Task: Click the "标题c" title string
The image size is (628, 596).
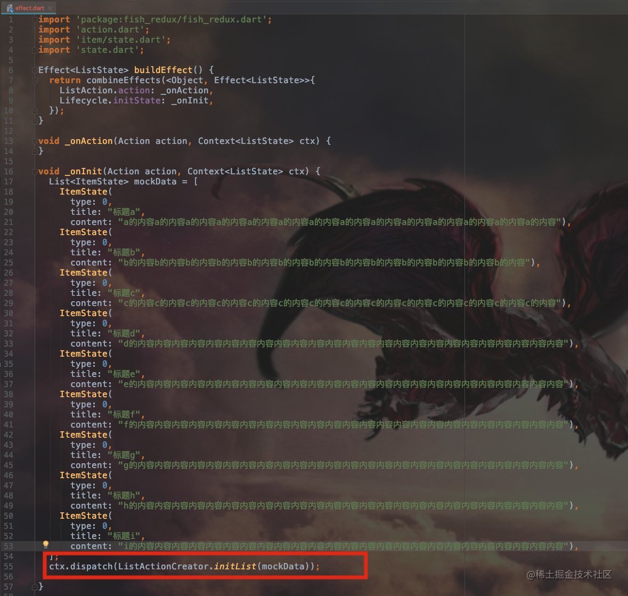Action: [x=124, y=293]
